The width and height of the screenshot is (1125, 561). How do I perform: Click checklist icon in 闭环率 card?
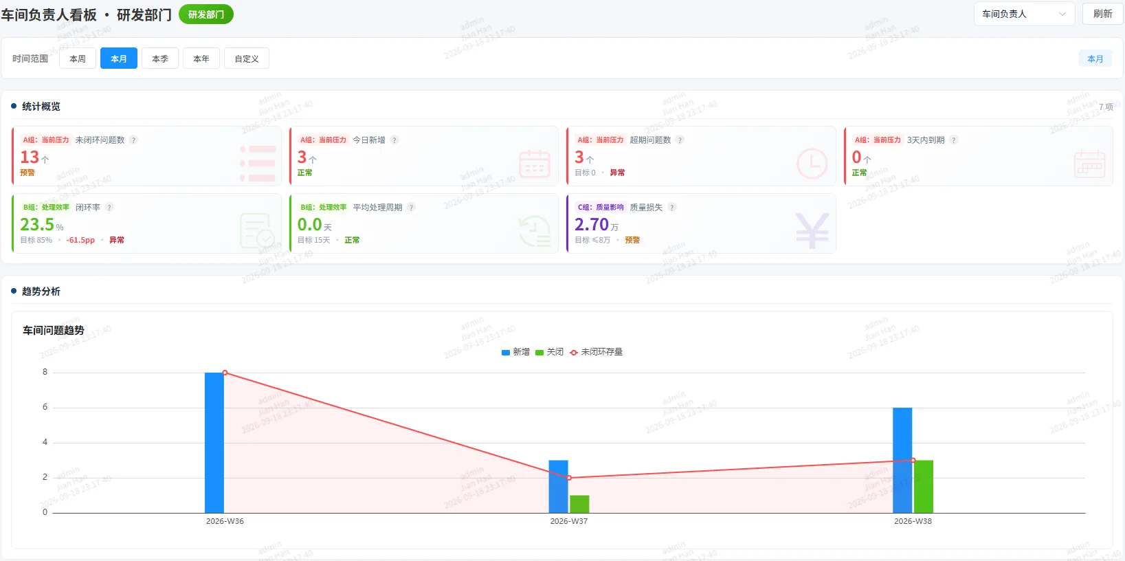257,231
